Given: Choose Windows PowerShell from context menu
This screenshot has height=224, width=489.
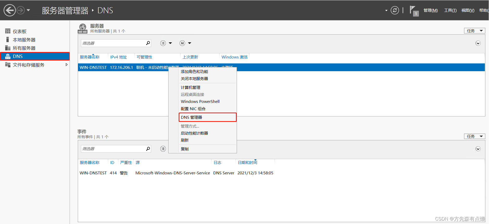Looking at the screenshot, I should [200, 101].
